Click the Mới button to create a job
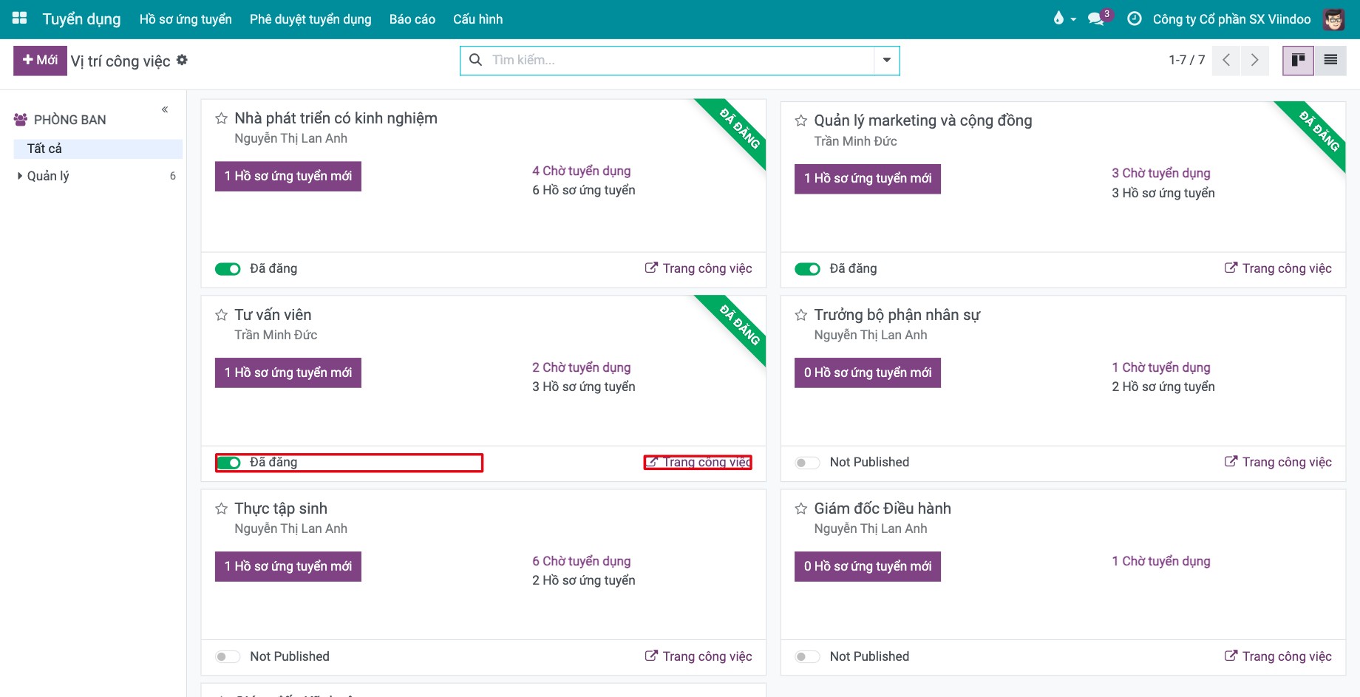The width and height of the screenshot is (1360, 697). click(x=40, y=61)
